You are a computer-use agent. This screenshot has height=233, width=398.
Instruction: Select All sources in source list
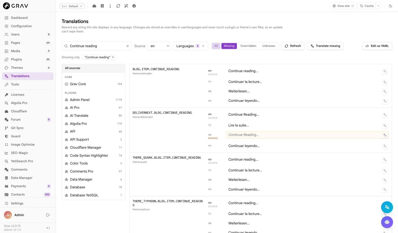click(x=93, y=68)
